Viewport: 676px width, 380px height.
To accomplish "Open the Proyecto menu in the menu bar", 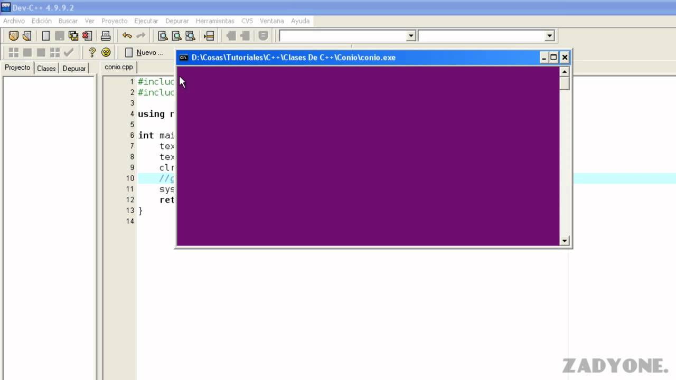I will click(x=115, y=21).
